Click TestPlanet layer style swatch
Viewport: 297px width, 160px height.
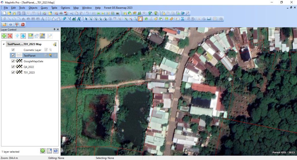click(x=19, y=56)
